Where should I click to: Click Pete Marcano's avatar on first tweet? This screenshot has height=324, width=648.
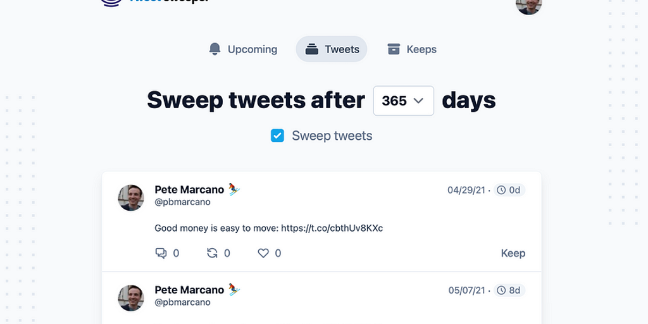pyautogui.click(x=131, y=197)
